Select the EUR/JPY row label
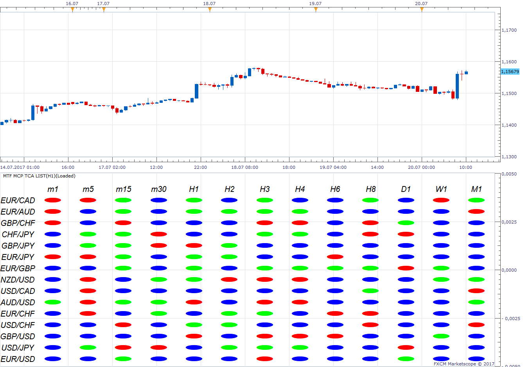Screen dimensions: 523x367 (18, 257)
